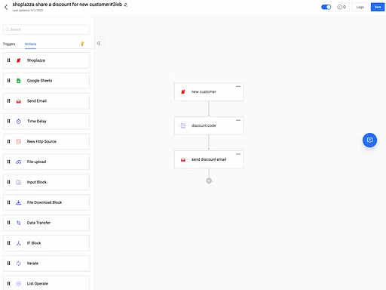
Task: Click the Shoplazza action label
Action: [x=36, y=60]
